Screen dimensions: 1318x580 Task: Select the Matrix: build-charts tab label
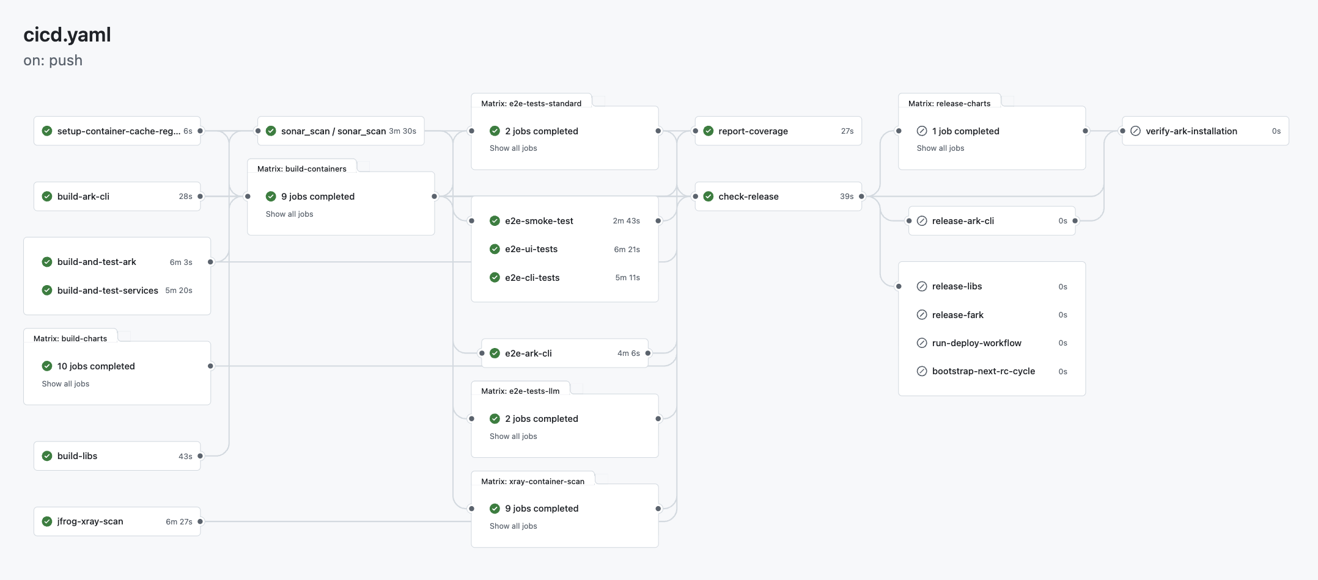(70, 338)
